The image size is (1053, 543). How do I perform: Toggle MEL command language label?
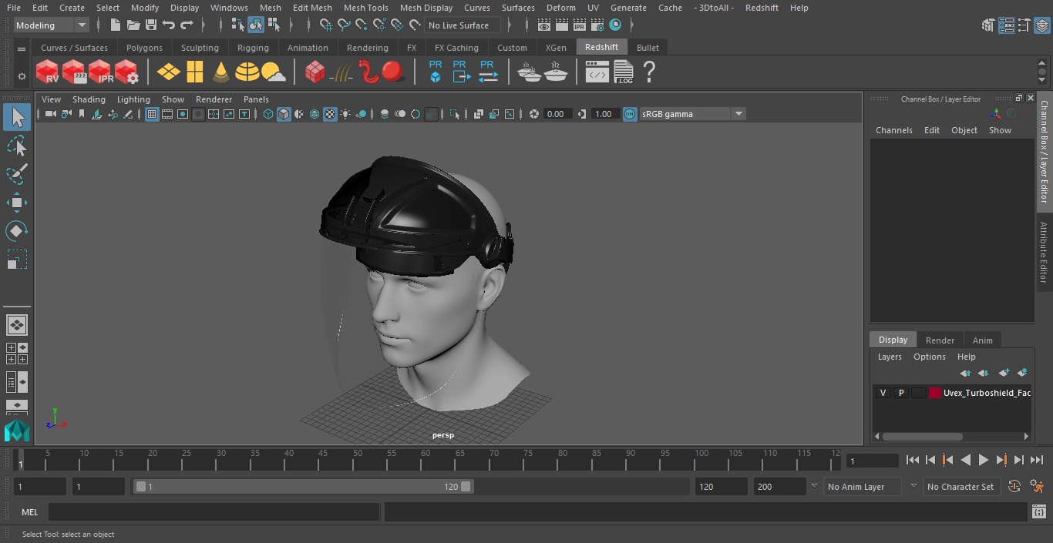[x=29, y=512]
